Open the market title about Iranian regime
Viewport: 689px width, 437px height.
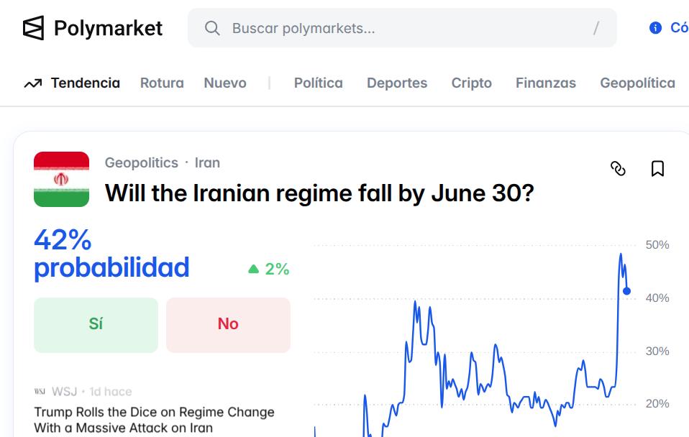319,193
